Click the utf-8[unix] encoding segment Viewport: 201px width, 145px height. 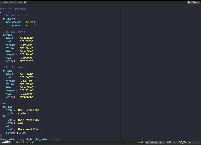(x=154, y=142)
